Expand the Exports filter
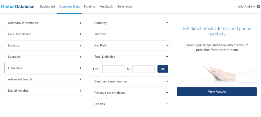This screenshot has width=261, height=117. pos(130,104)
